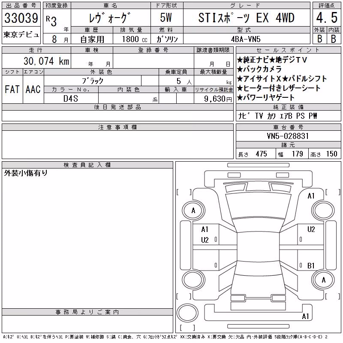
Task: Click the 車台番号 header
Action: pyautogui.click(x=288, y=127)
